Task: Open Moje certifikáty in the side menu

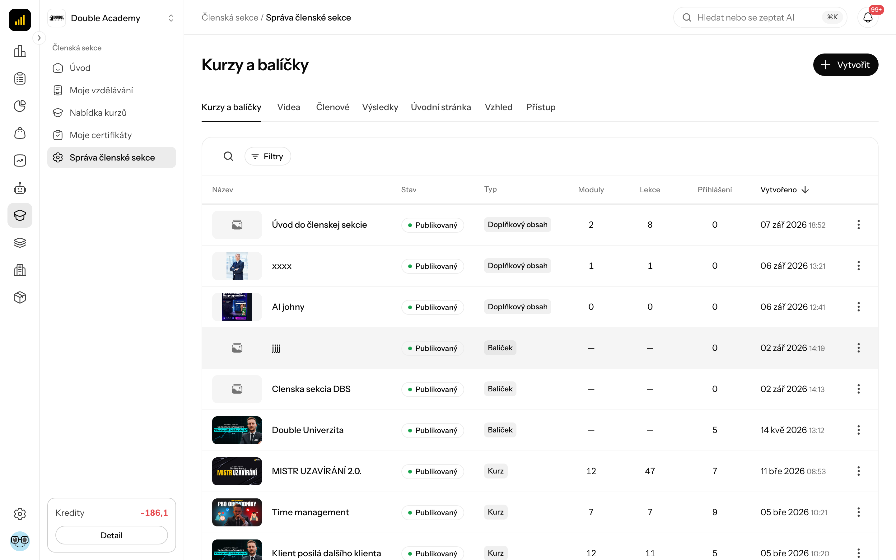Action: point(111,135)
